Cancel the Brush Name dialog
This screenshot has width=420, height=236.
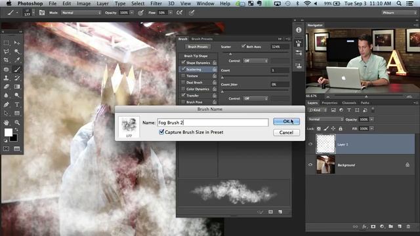pos(286,132)
